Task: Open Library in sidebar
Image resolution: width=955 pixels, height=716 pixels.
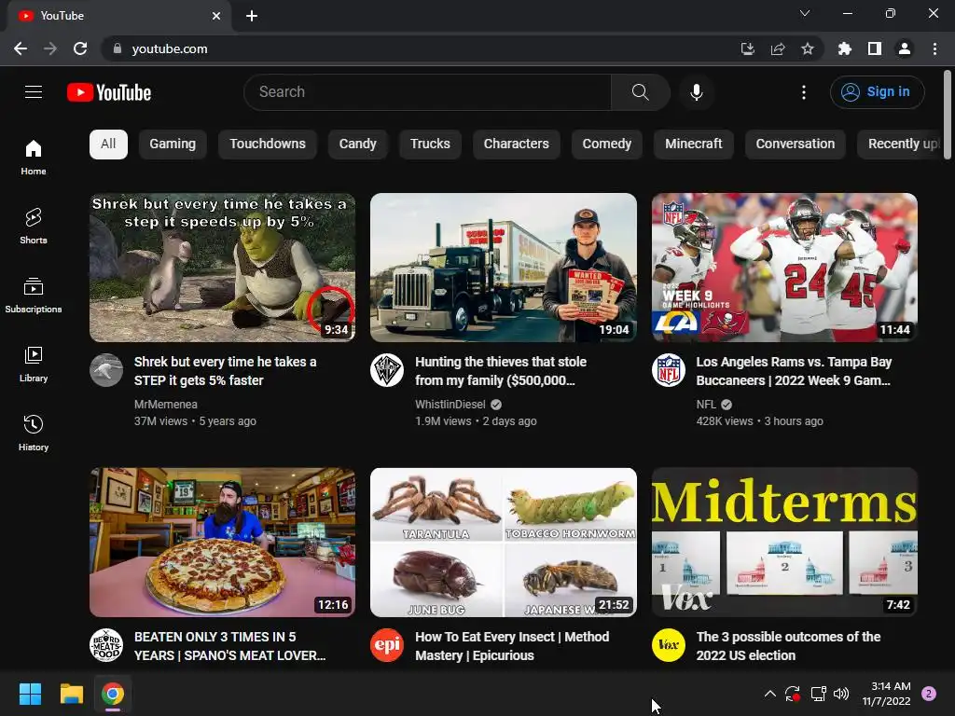Action: coord(34,364)
